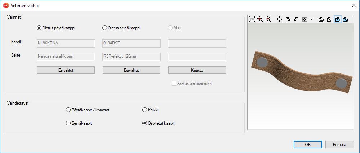
Task: Switch to hidden-line display mode
Action: click(x=329, y=19)
